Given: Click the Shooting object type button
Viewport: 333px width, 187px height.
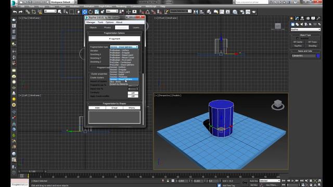Looking at the screenshot, I should pyautogui.click(x=312, y=46).
